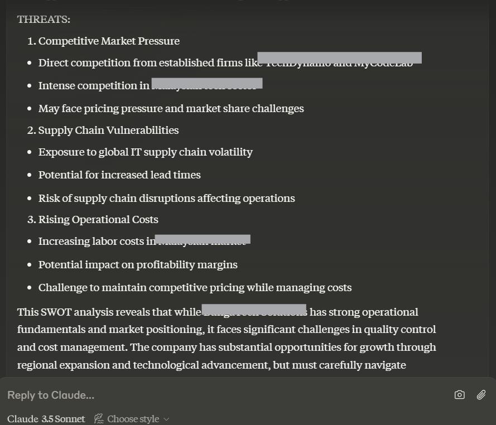Click the bullet about pricing pressure and market share
This screenshot has width=496, height=425.
[171, 108]
